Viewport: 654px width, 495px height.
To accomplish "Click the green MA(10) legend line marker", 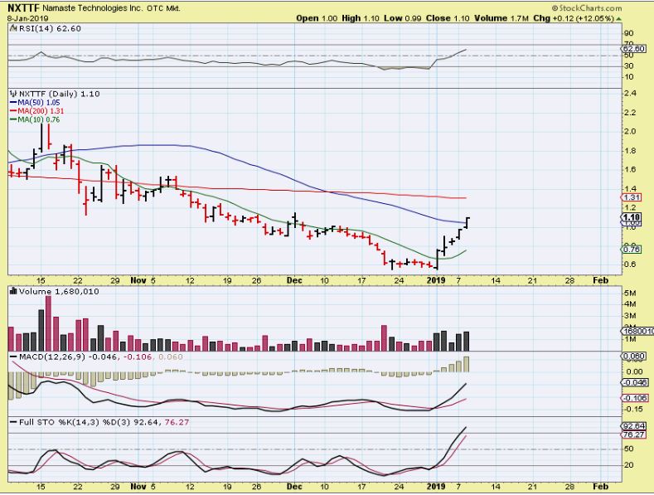I will click(13, 119).
